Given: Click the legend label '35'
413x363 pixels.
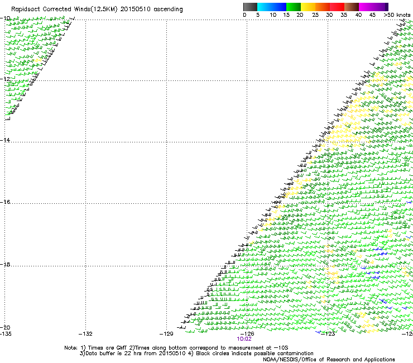Looking at the screenshot, I should pos(344,15).
